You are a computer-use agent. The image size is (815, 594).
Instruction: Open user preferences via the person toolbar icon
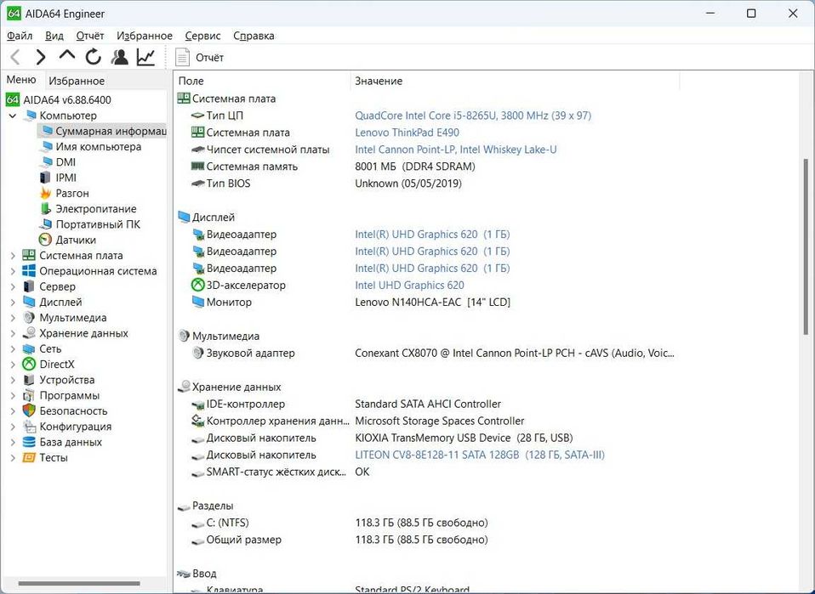120,57
